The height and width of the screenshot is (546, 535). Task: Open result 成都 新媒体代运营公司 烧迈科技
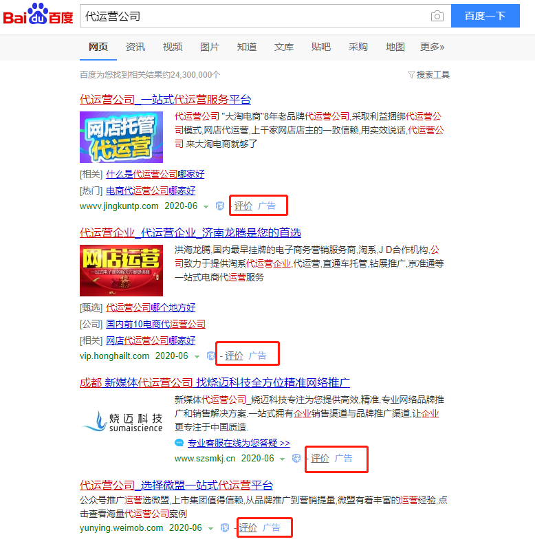[x=215, y=383]
